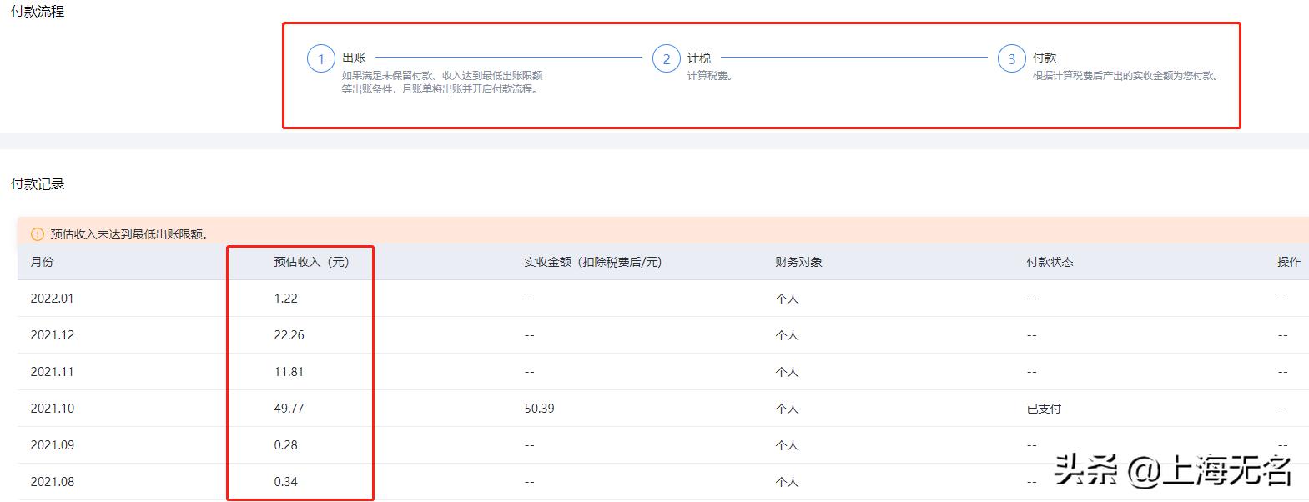
Task: Click the 计税 step title
Action: pyautogui.click(x=699, y=58)
